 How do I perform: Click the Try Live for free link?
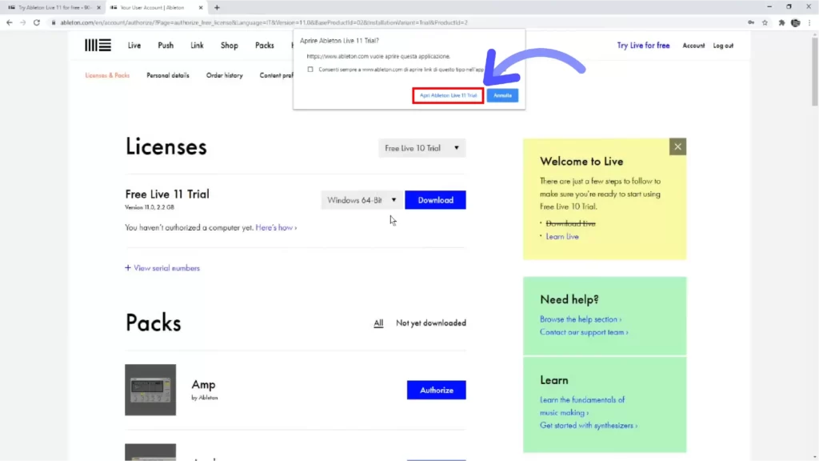[643, 46]
